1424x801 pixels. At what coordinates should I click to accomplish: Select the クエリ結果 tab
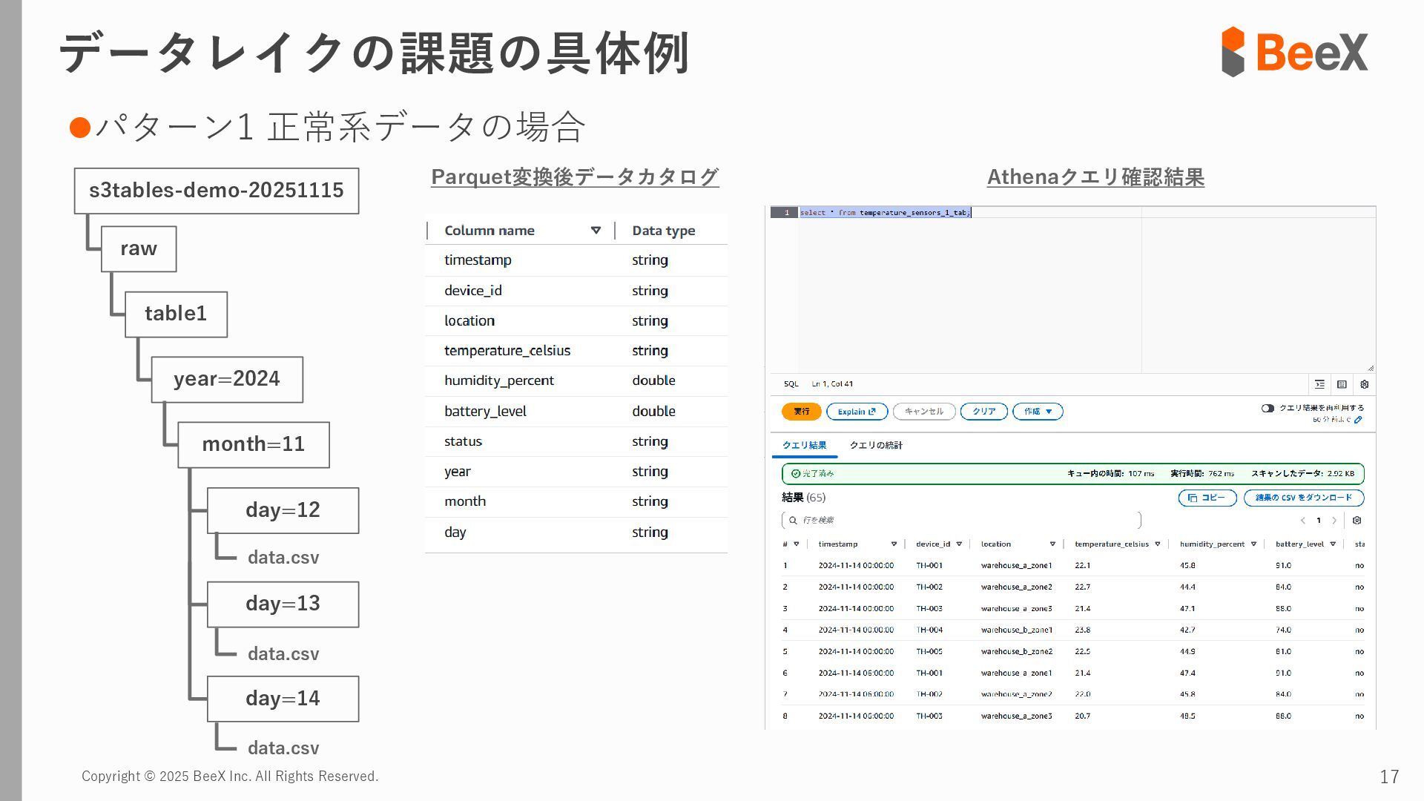coord(804,445)
